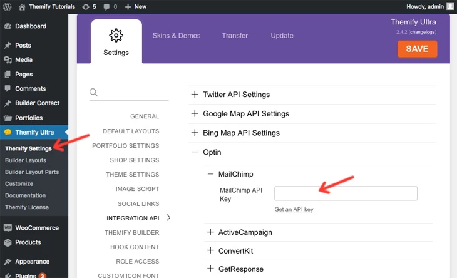Click the Media icon in sidebar
Screen dimensions: 457x278
point(8,59)
